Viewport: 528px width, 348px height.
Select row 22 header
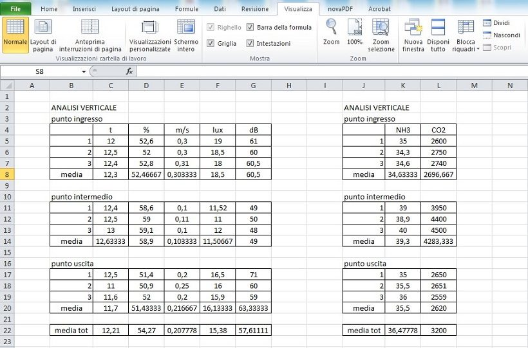(7, 330)
